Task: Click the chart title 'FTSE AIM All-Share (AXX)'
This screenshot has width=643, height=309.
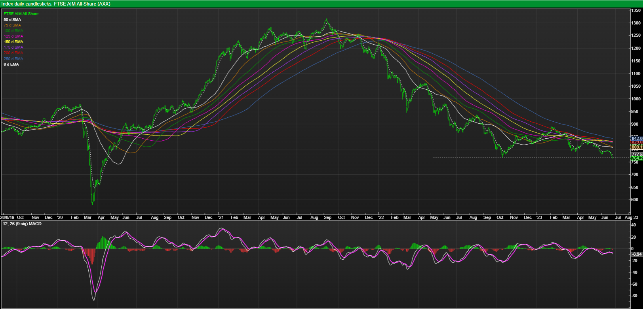Action: coord(82,4)
